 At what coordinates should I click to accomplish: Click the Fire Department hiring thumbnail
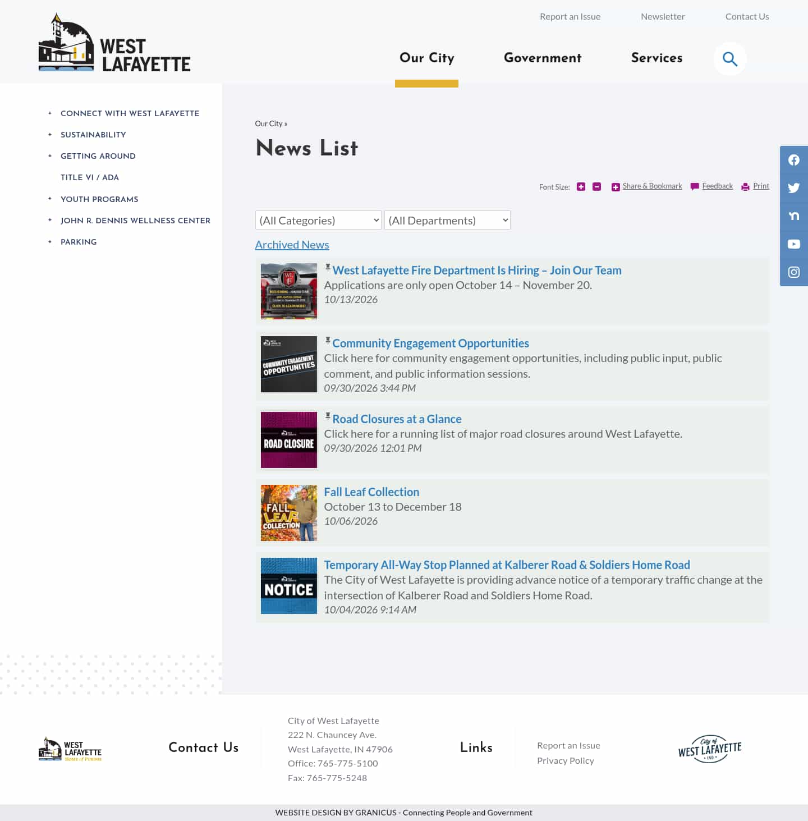tap(289, 291)
